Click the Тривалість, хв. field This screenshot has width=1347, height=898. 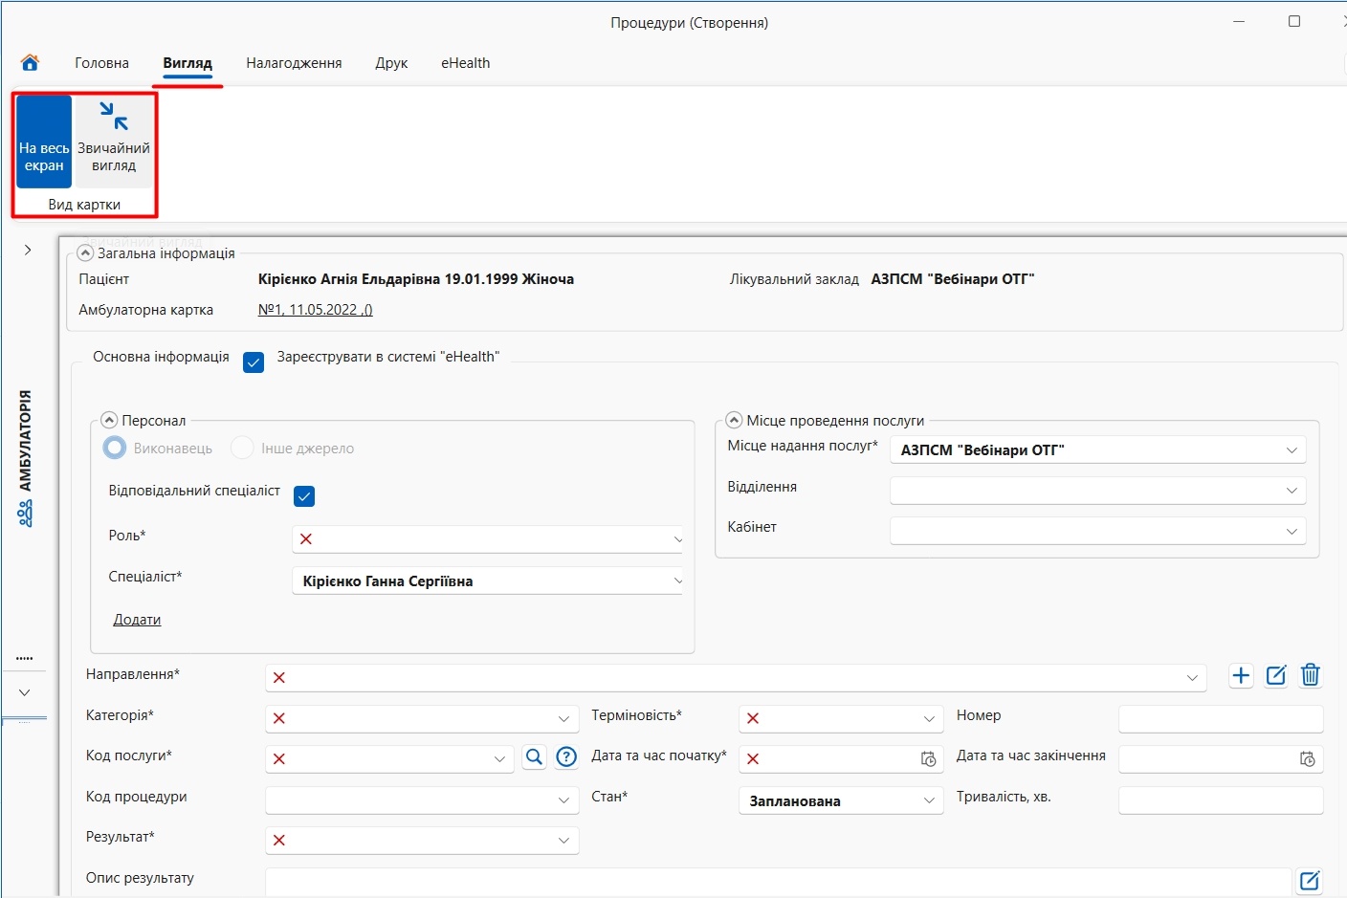point(1221,799)
